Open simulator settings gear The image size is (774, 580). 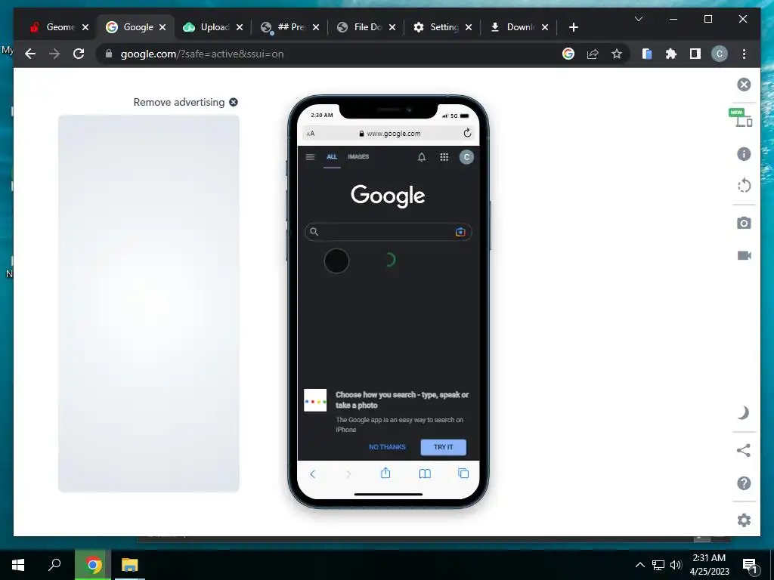coord(744,520)
